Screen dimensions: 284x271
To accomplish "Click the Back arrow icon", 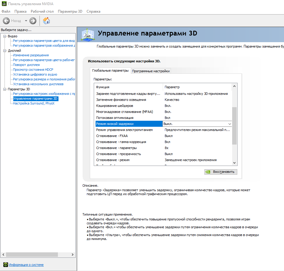I will [6, 21].
